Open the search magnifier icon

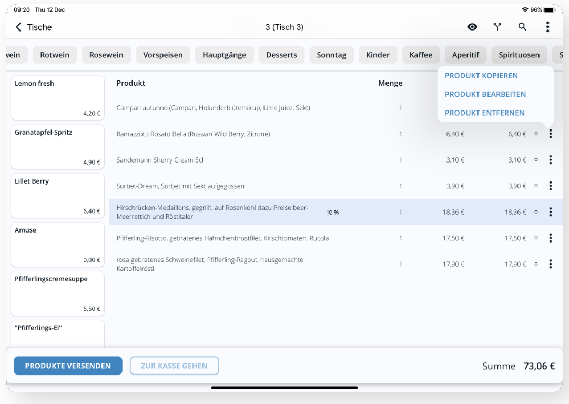pos(522,27)
